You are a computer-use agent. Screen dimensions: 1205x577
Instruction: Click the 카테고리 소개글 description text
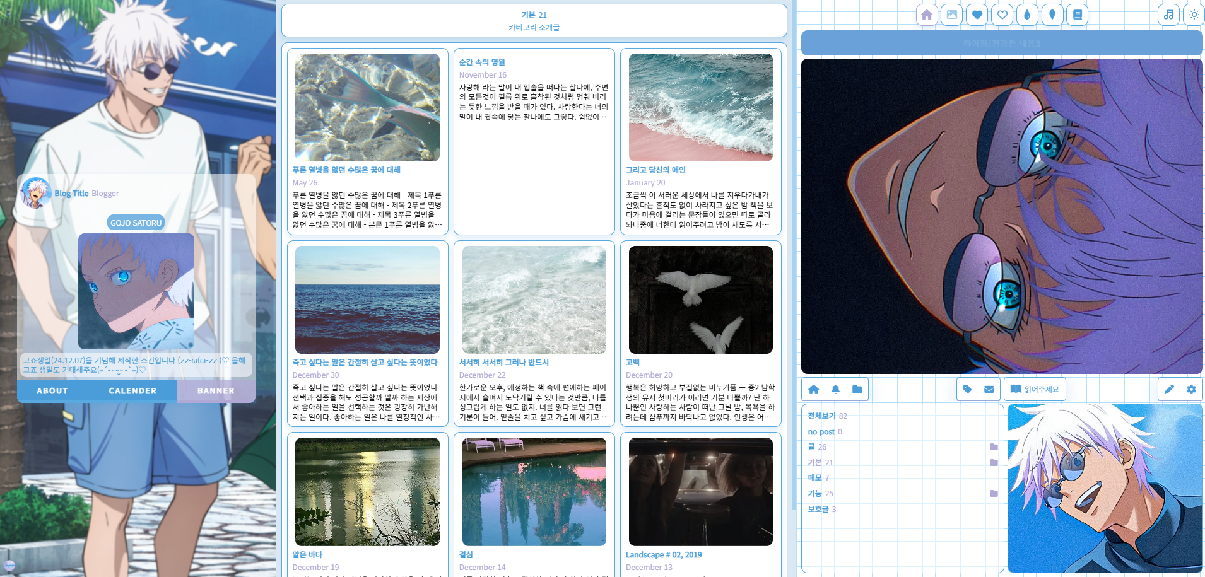tap(534, 27)
